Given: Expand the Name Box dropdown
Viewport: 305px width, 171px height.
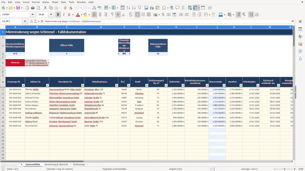Looking at the screenshot, I should (x=25, y=22).
